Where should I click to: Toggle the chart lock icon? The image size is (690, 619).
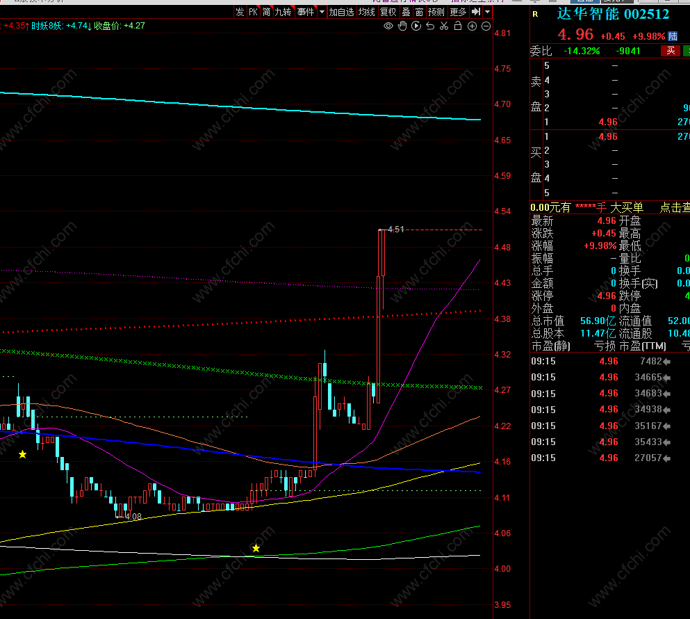tap(458, 26)
